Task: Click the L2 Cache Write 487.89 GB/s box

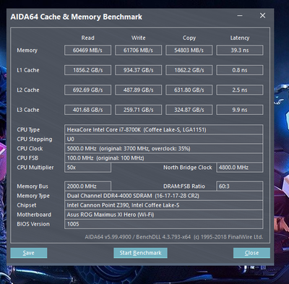Action: (x=138, y=90)
